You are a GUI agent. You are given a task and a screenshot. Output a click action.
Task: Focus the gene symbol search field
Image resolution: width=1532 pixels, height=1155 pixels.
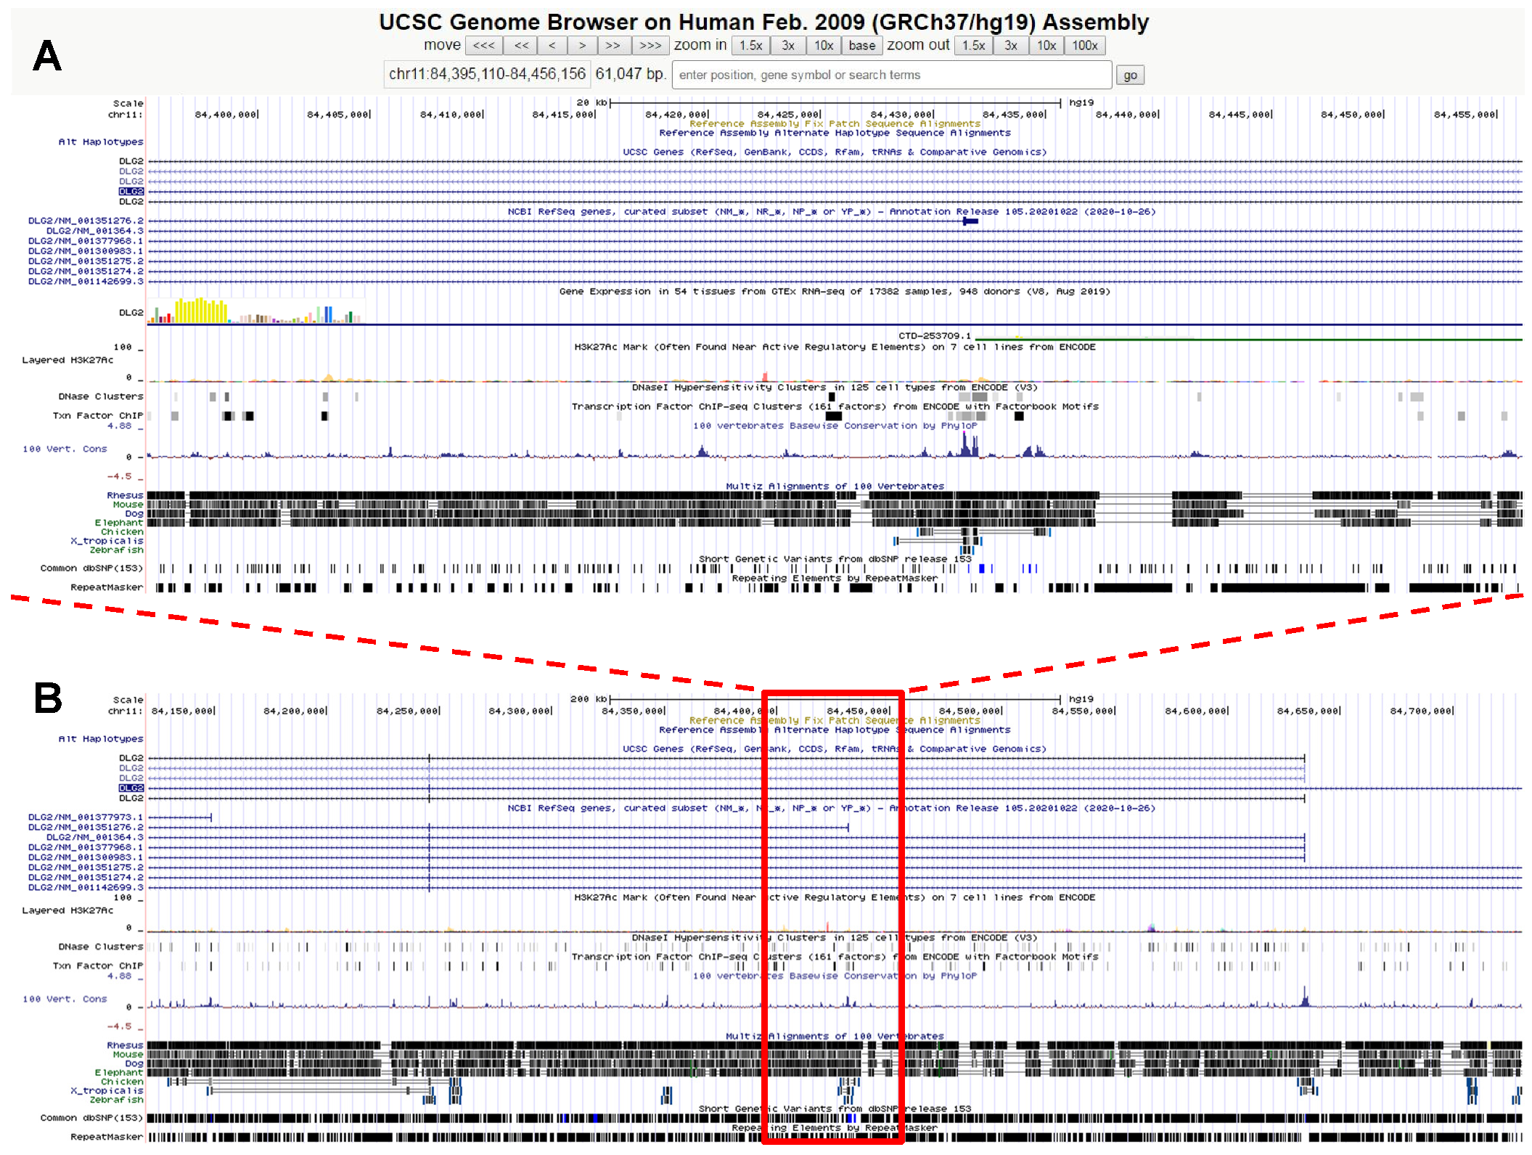[x=892, y=75]
